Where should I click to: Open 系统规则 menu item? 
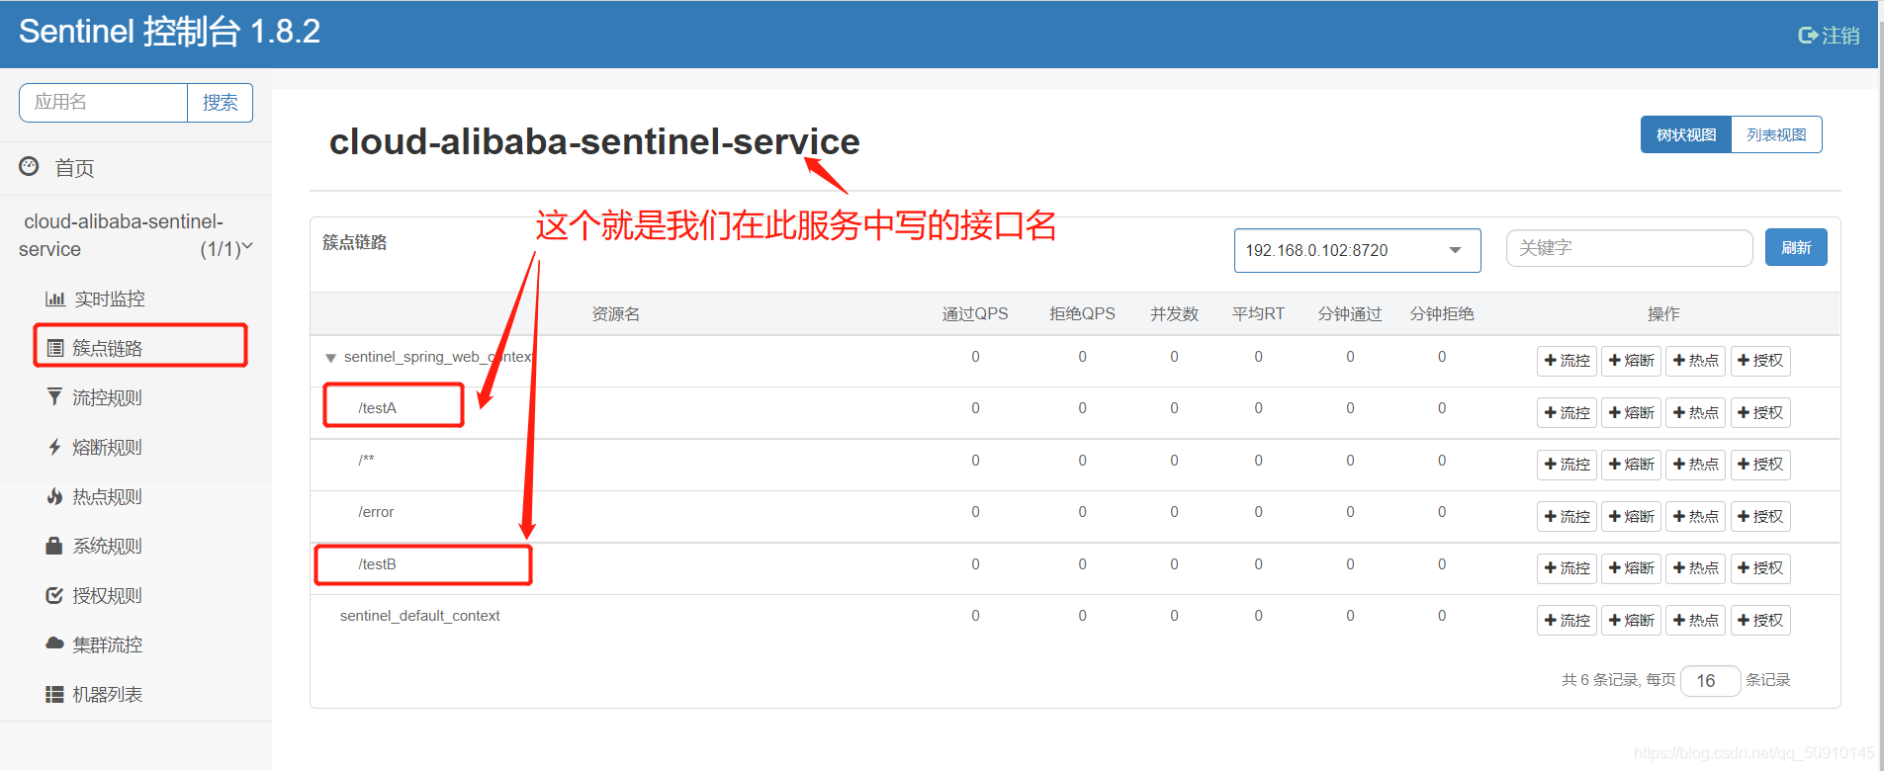click(x=107, y=546)
